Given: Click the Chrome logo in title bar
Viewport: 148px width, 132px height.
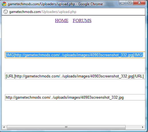Looking at the screenshot, I should click(4, 4).
